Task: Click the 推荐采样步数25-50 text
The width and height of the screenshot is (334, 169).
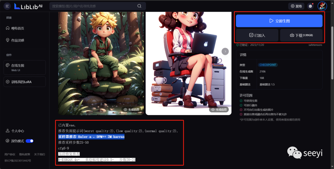Action: pyautogui.click(x=74, y=142)
